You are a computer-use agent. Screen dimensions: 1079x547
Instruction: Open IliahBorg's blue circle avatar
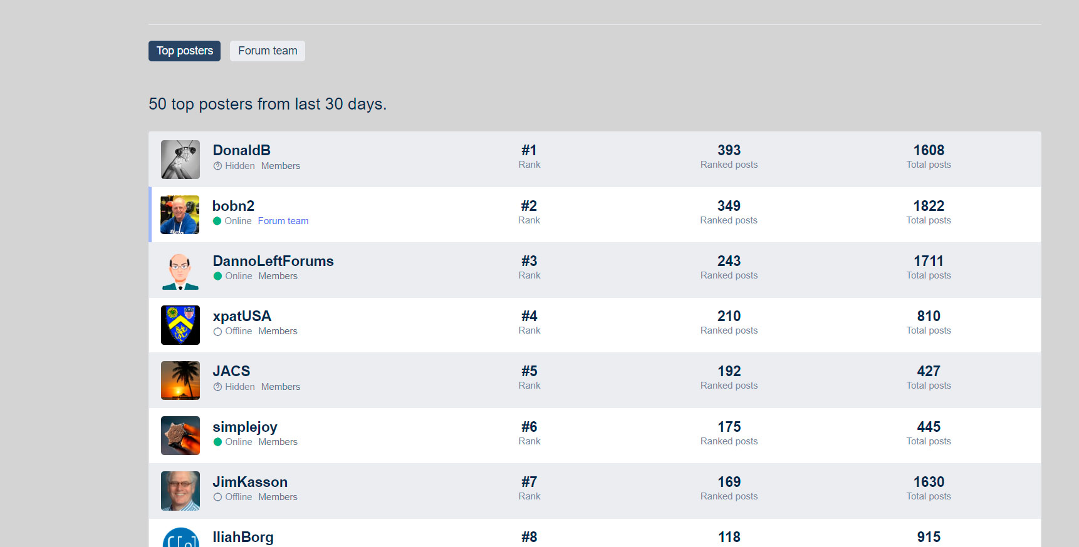pyautogui.click(x=180, y=538)
